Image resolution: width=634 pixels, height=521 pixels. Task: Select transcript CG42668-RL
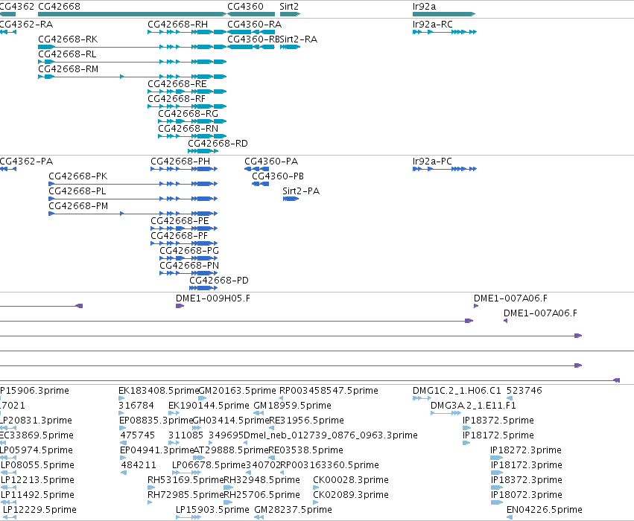click(x=67, y=54)
